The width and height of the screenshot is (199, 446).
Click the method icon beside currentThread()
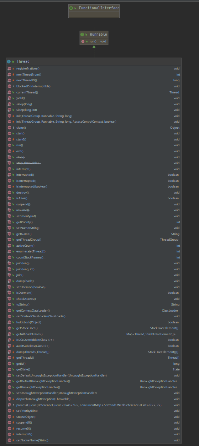[x=9, y=92]
